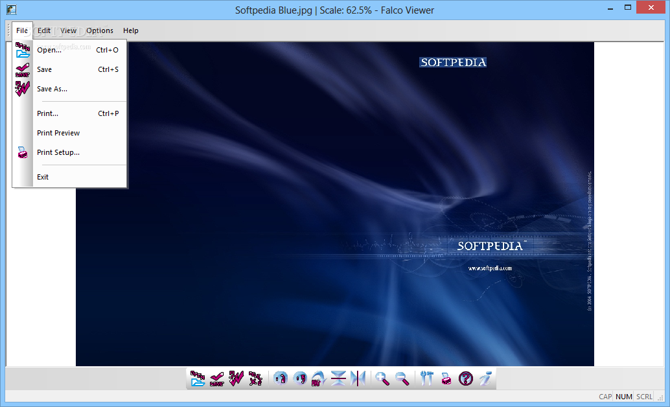Screen dimensions: 670x407
Task: Choose Open... from the File menu
Action: 69,50
